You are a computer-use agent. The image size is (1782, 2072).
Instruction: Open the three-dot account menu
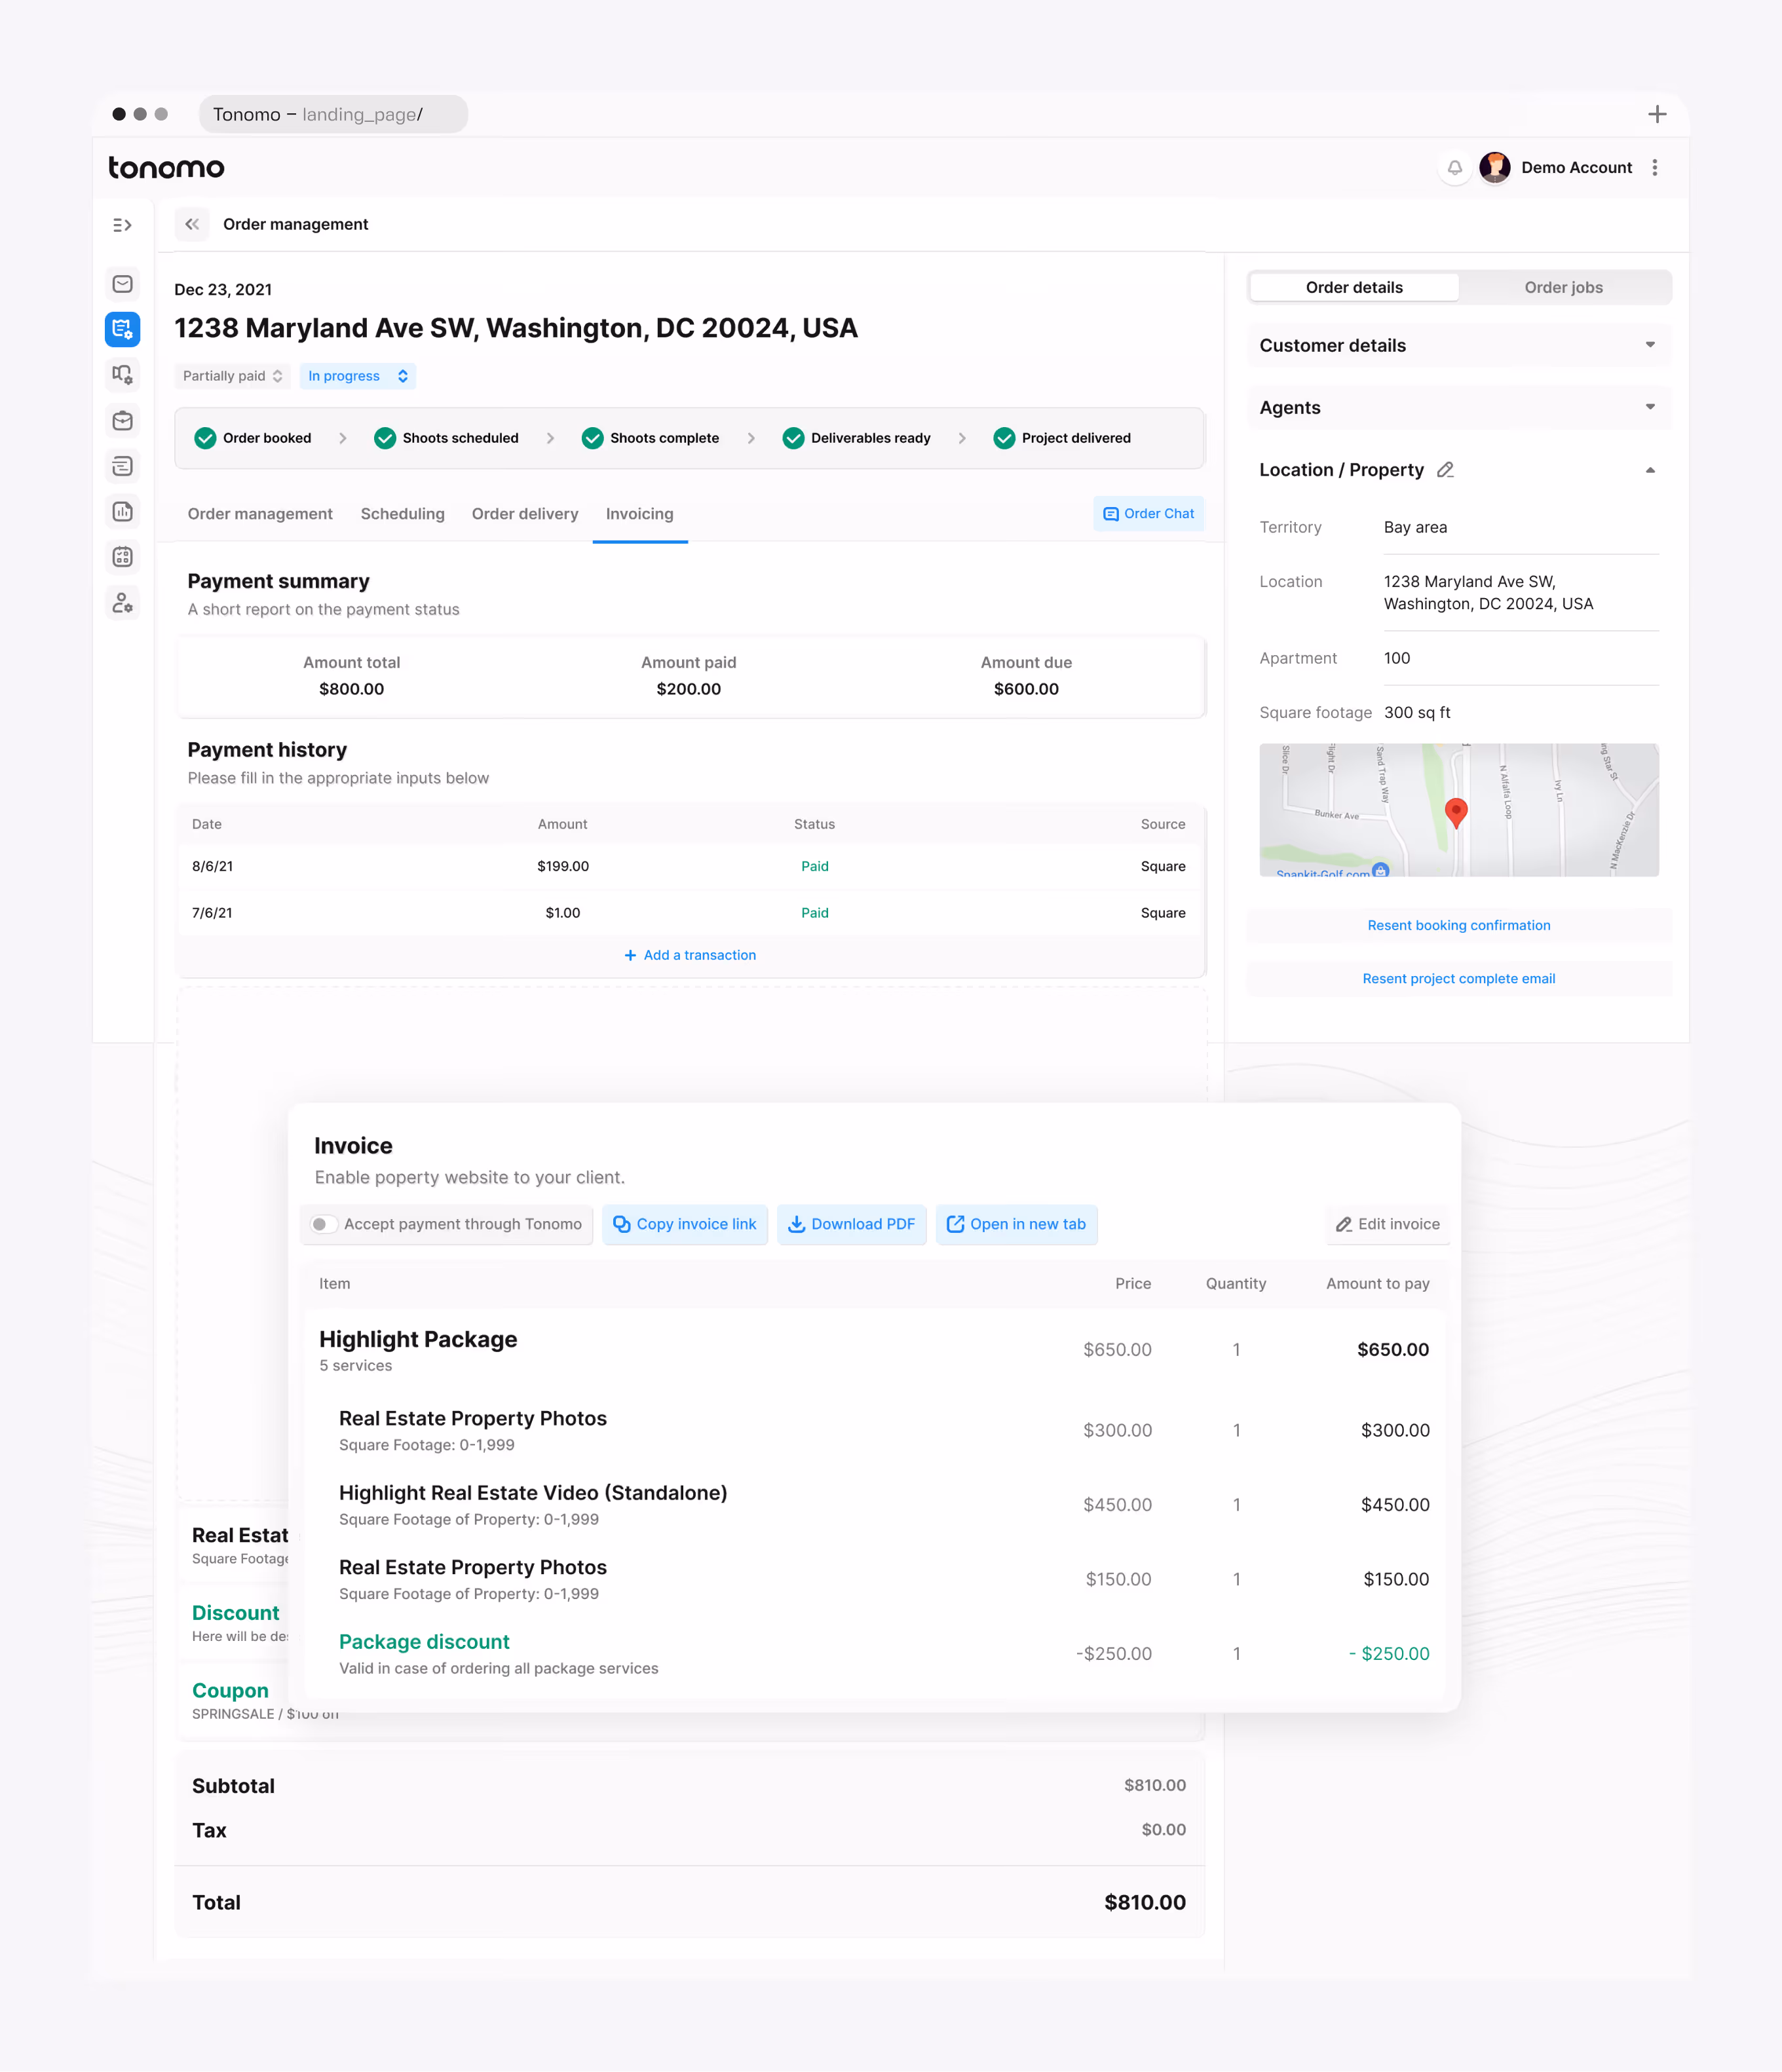coord(1655,168)
